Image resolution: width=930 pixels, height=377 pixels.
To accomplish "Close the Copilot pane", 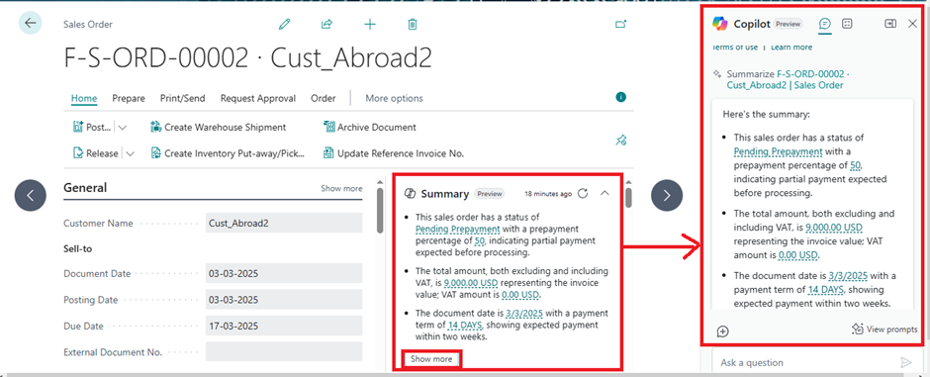I will tap(913, 24).
